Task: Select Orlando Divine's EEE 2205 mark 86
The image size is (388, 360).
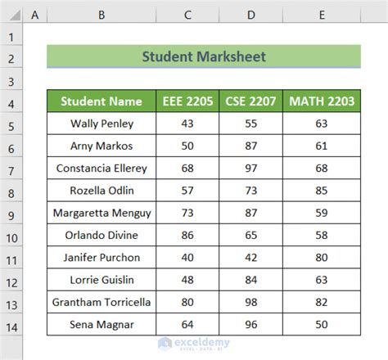Action: click(187, 235)
